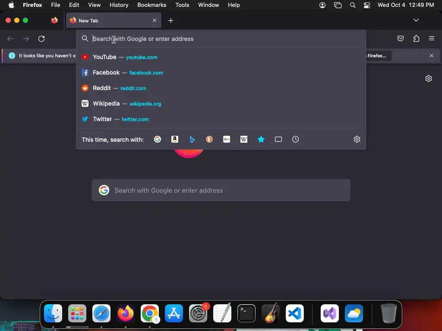The width and height of the screenshot is (442, 331).
Task: Search this time with Amazon icon
Action: coord(175,139)
